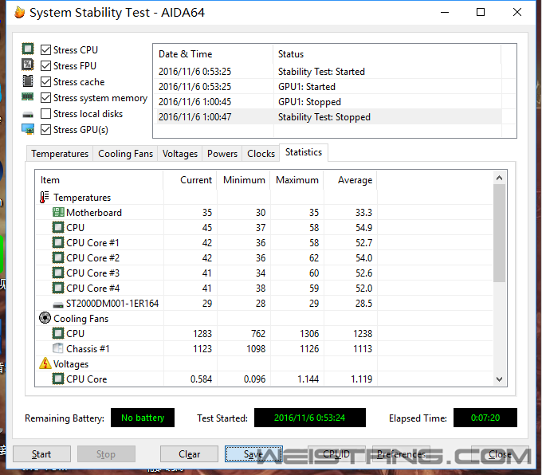
Task: Click the cache chip icon beside Stress cache
Action: (28, 81)
